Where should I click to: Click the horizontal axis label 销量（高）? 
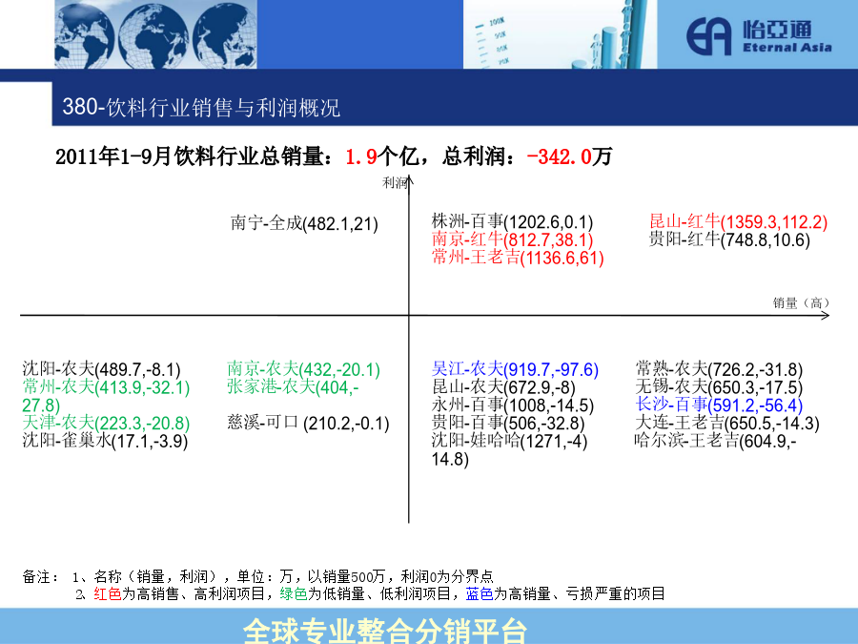tap(801, 302)
